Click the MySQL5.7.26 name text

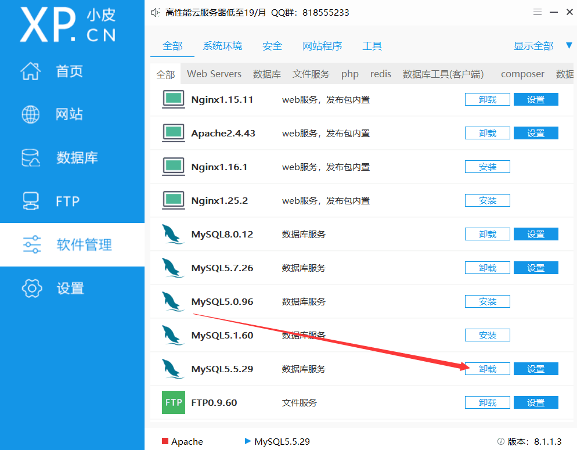pyautogui.click(x=222, y=268)
